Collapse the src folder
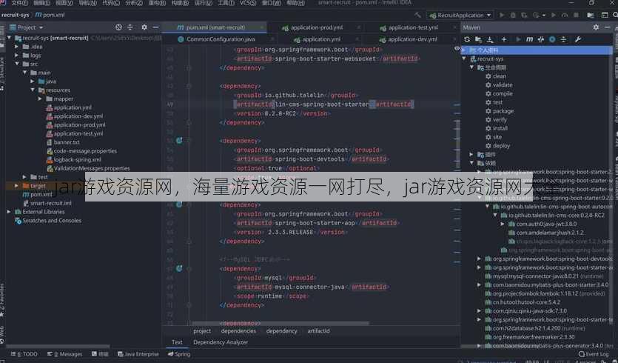 pos(16,64)
